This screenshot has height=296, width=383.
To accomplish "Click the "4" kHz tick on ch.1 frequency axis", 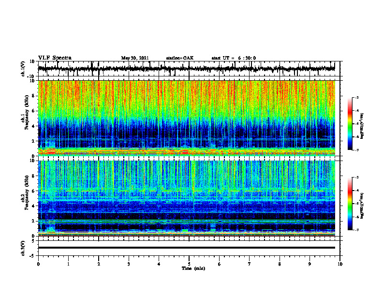I will click(33, 126).
